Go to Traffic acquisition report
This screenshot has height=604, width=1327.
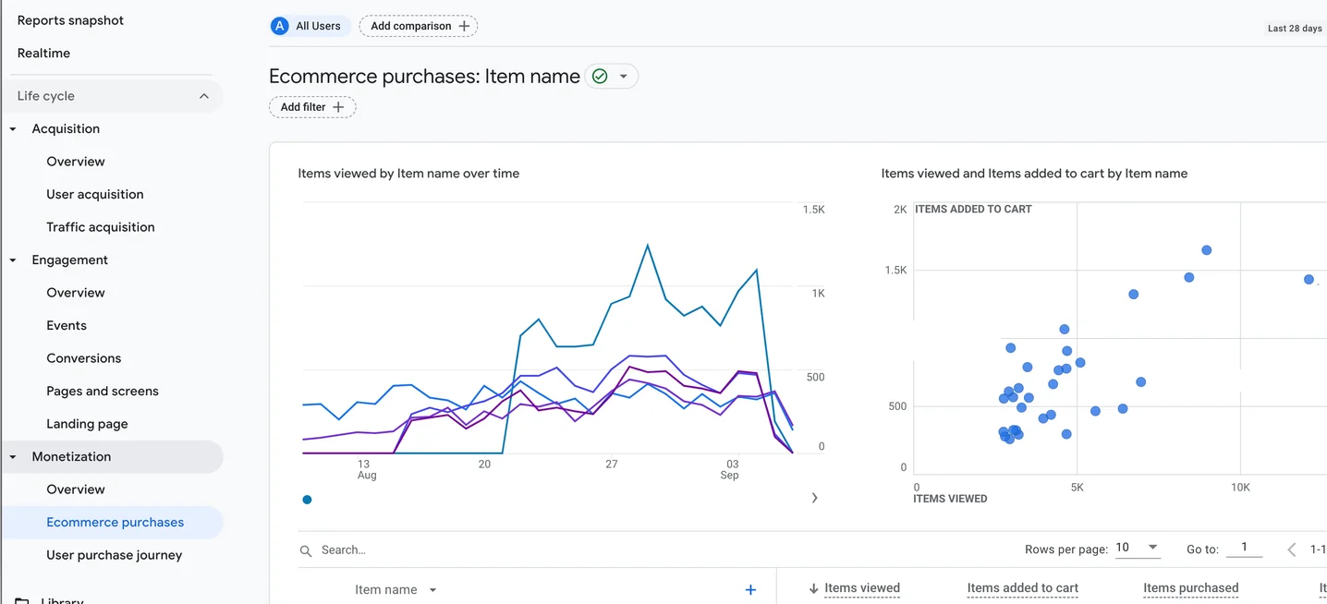click(x=101, y=227)
